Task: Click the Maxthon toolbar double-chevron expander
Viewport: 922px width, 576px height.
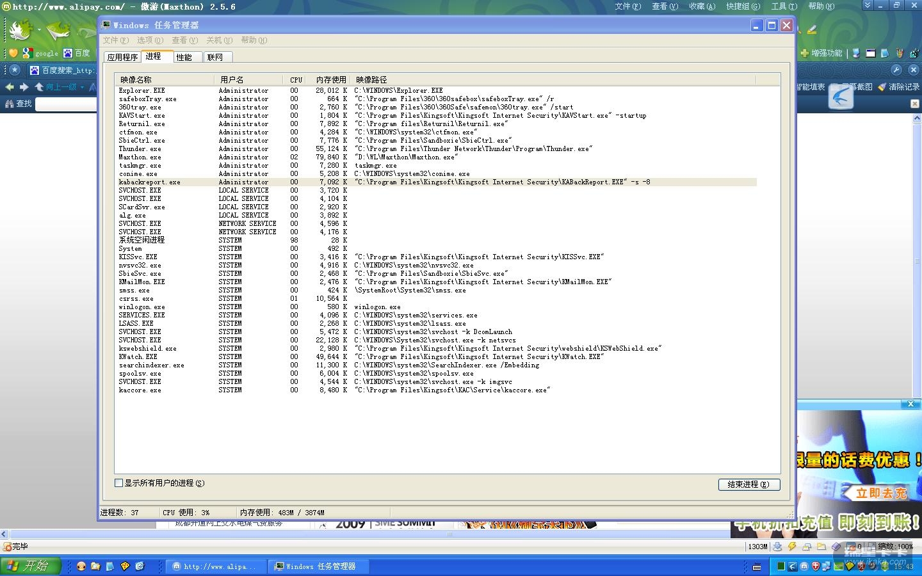Action: (x=868, y=5)
